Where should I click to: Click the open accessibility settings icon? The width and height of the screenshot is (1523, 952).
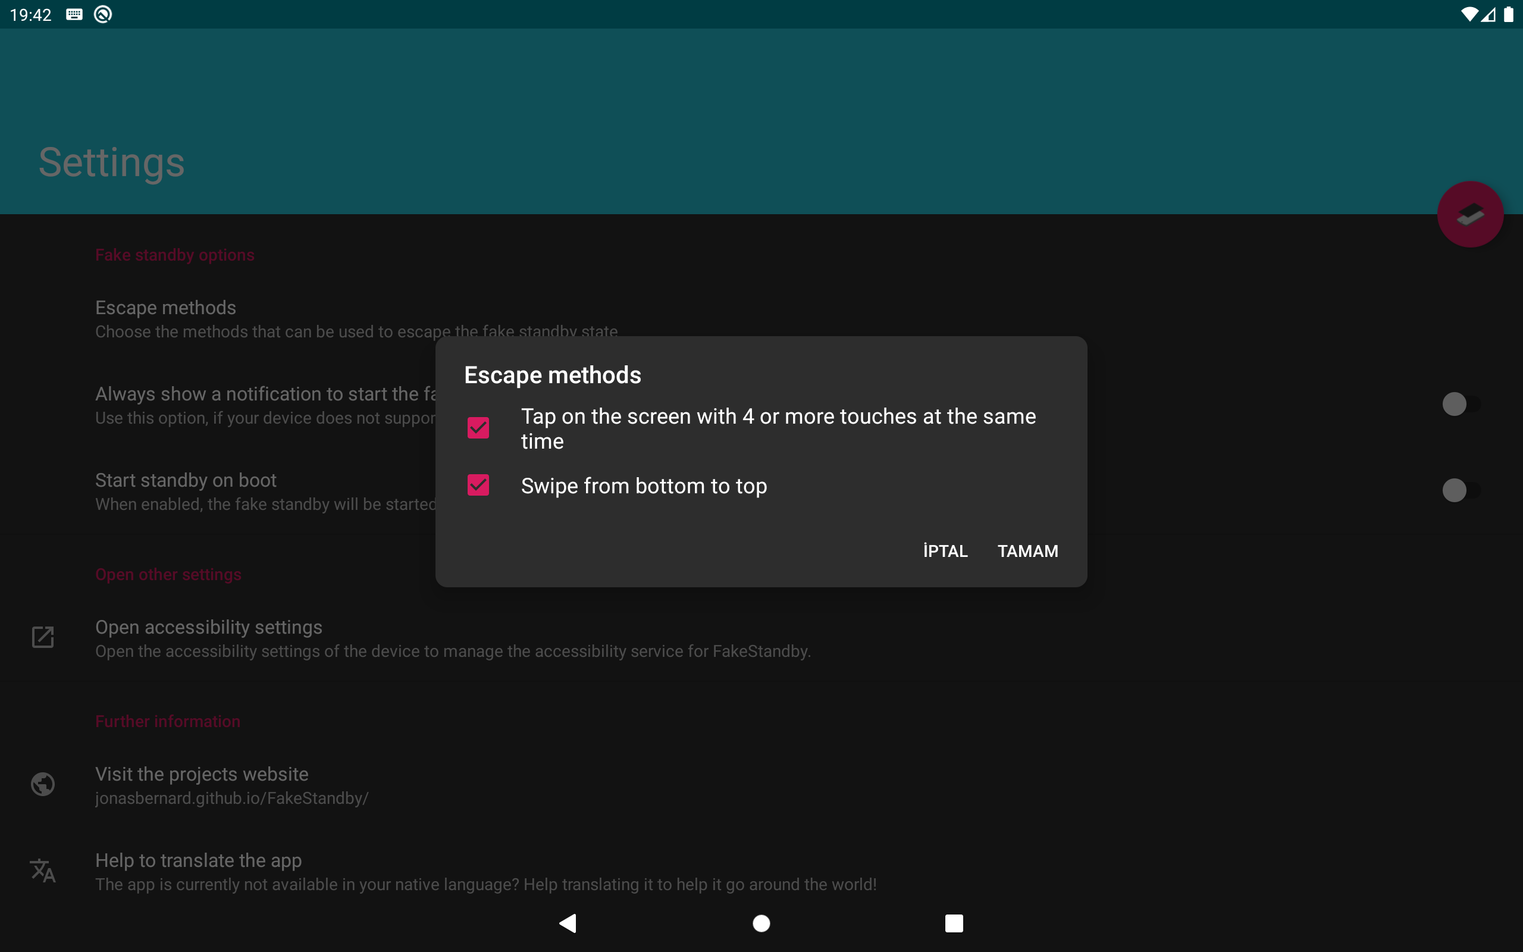(x=43, y=637)
